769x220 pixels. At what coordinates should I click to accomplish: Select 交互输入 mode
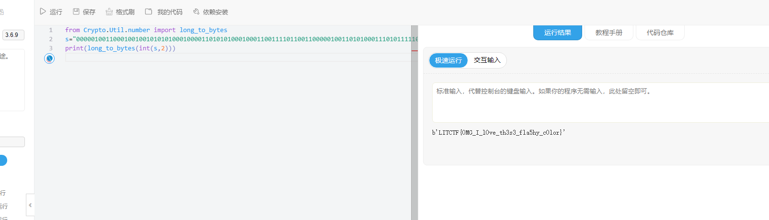487,60
